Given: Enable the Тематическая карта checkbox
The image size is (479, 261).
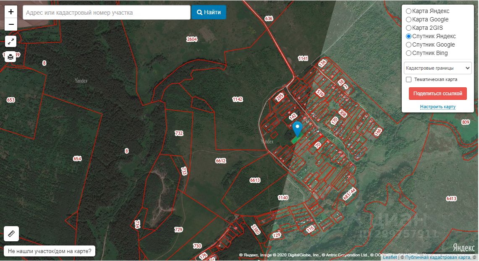Looking at the screenshot, I should pos(408,79).
